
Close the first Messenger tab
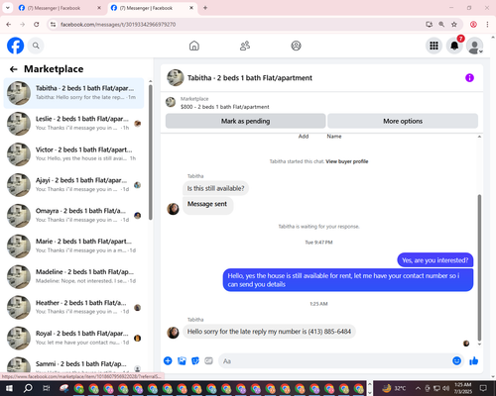click(x=99, y=8)
